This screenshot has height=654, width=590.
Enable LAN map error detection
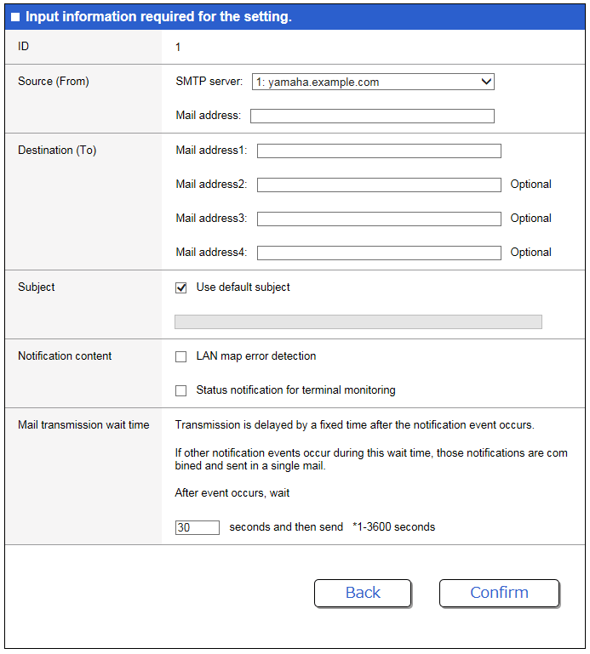click(181, 357)
